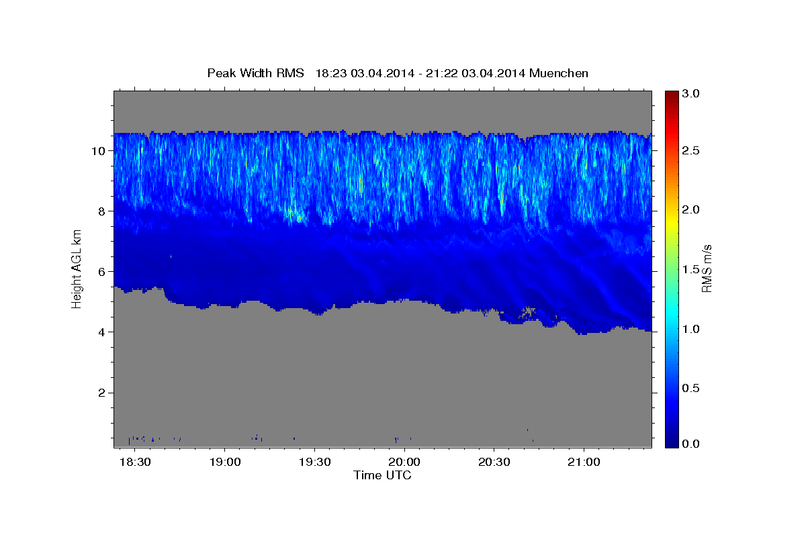Click the 18:30 time tick label

click(x=135, y=463)
